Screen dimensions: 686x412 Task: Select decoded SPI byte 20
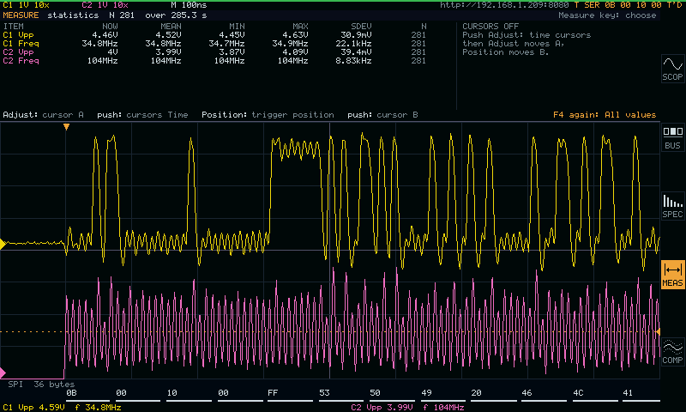(477, 393)
